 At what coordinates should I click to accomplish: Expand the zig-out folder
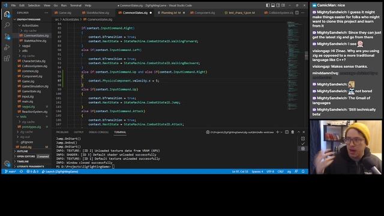pos(25,137)
